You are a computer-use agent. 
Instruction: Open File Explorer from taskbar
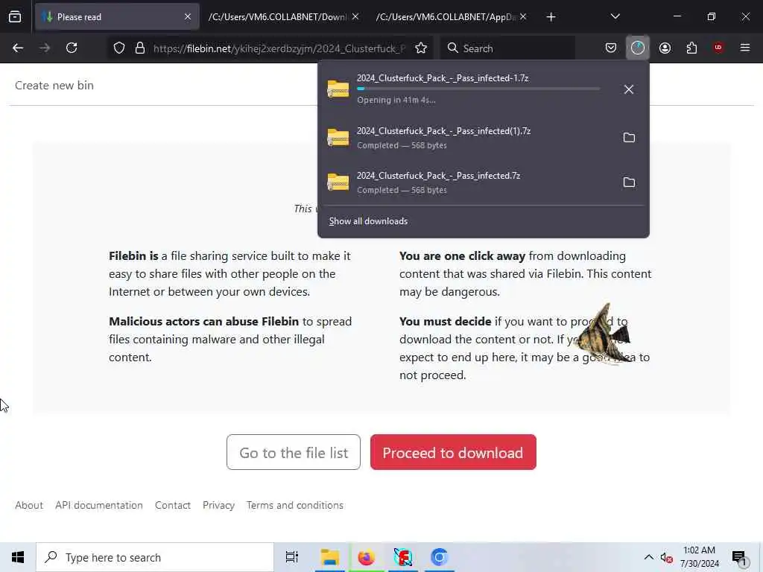click(x=329, y=557)
